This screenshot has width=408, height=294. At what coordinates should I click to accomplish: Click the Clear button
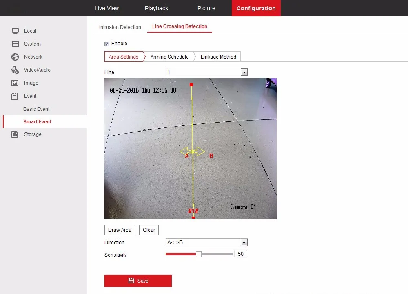click(149, 230)
